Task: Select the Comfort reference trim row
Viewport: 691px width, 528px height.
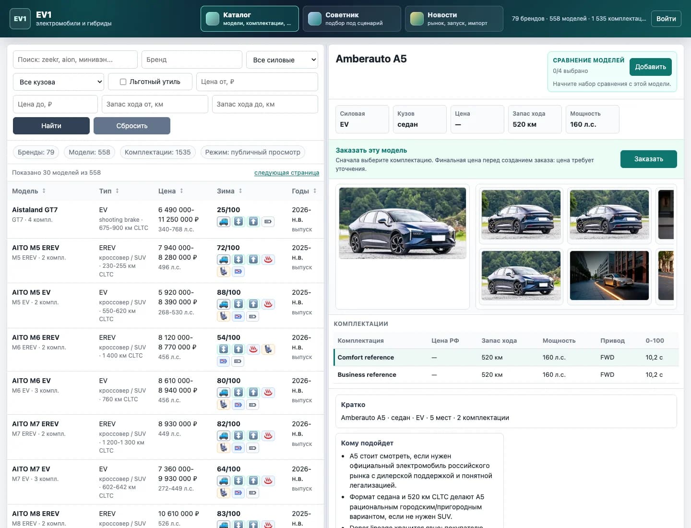Action: click(506, 358)
